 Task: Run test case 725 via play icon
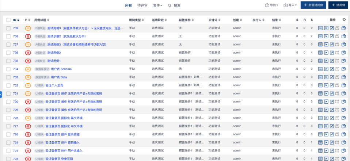coord(326,142)
